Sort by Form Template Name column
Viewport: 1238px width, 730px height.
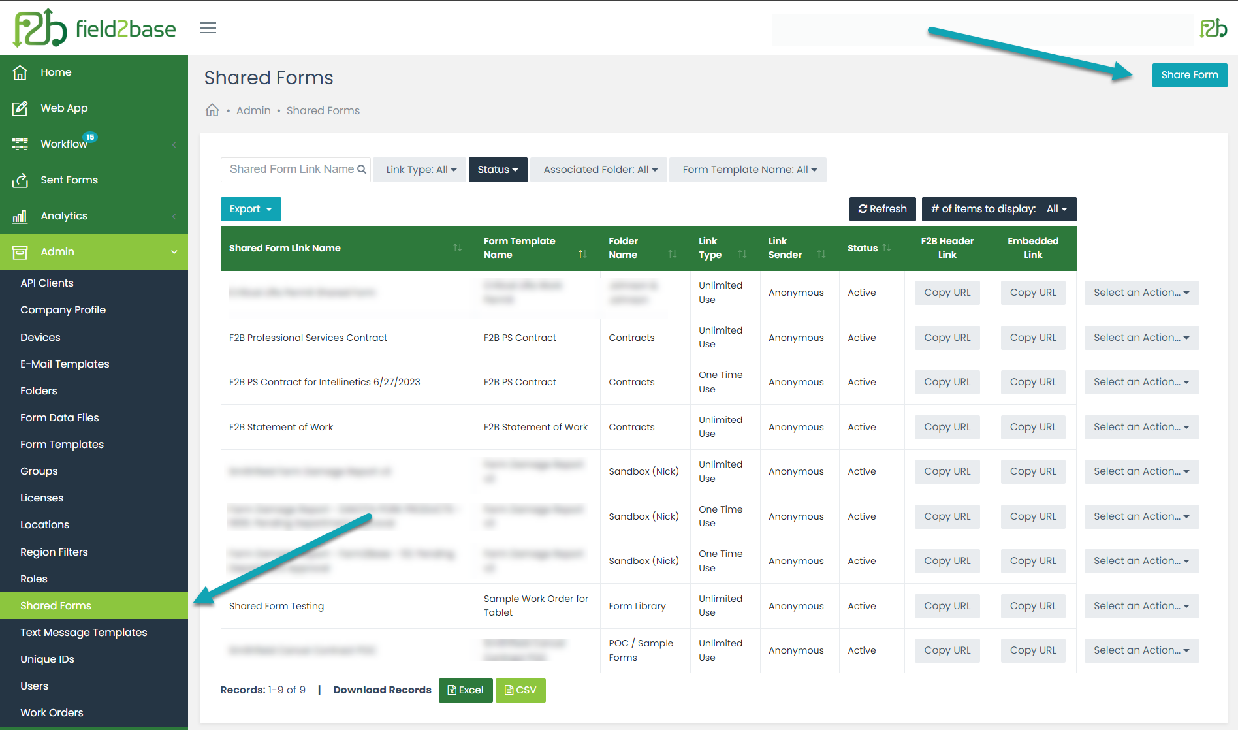coord(582,254)
